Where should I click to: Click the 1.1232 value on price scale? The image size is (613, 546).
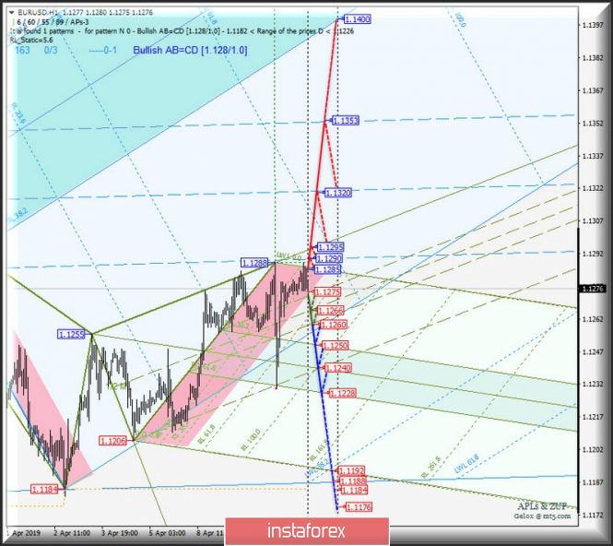593,384
